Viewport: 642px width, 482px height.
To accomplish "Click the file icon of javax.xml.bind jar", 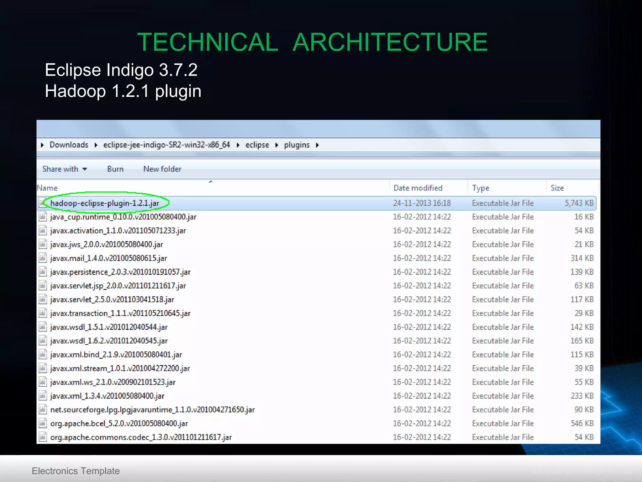I will click(43, 355).
